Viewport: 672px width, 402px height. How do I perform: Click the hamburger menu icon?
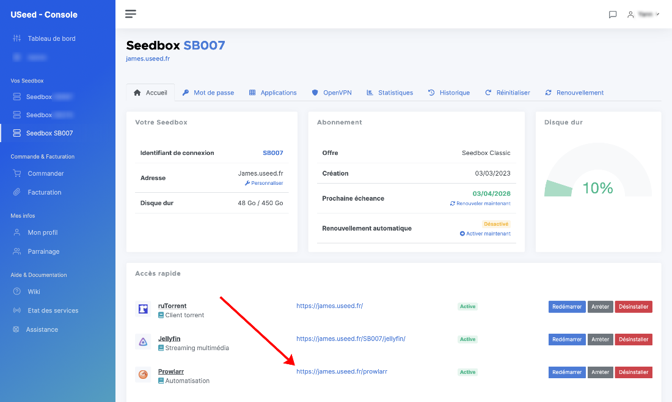click(131, 14)
